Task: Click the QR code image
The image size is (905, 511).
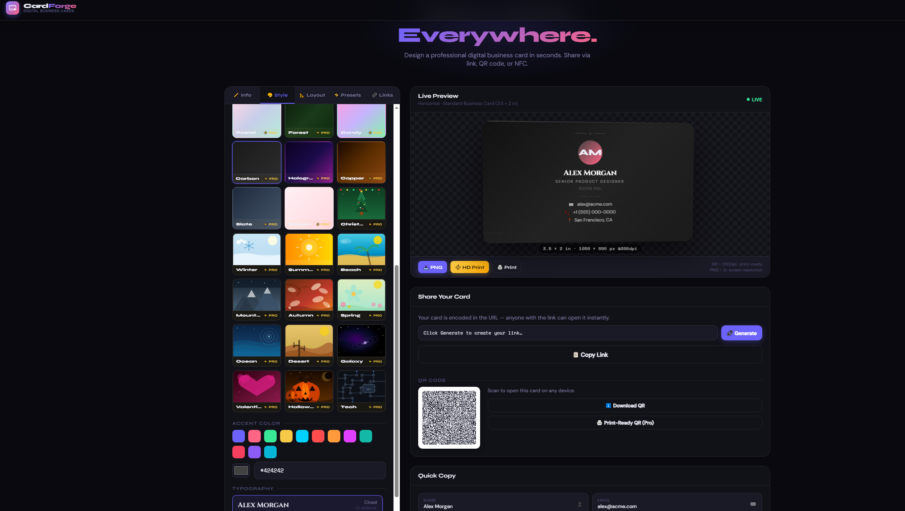Action: coord(449,418)
